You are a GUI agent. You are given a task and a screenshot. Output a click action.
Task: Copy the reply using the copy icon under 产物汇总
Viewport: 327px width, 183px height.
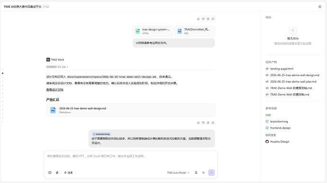coord(208,122)
